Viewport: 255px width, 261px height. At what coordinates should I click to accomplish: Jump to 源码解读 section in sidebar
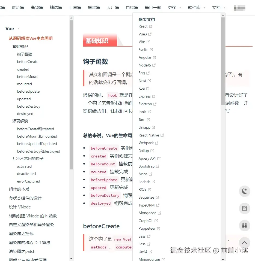point(20,121)
